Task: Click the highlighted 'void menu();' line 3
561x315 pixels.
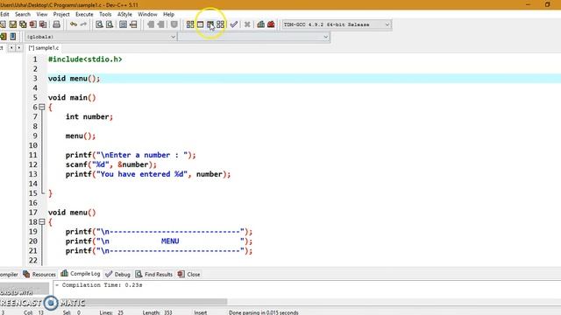Action: [74, 79]
